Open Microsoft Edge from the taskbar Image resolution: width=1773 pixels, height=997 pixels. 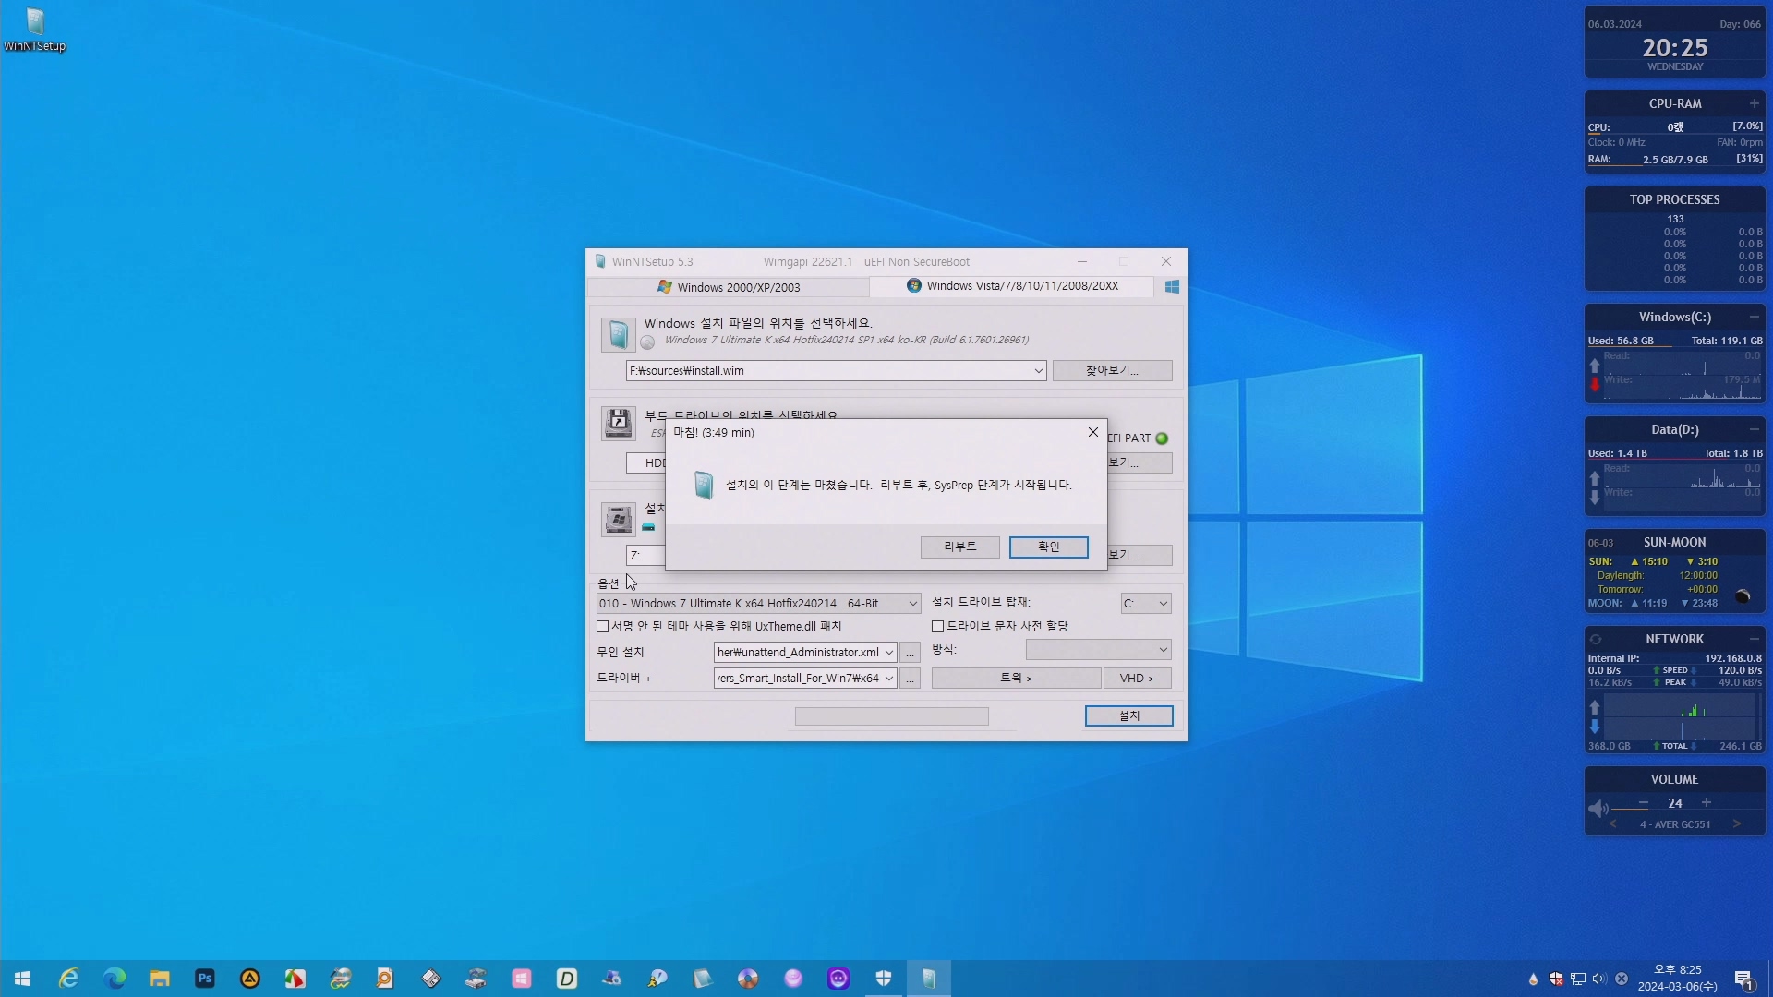(115, 979)
